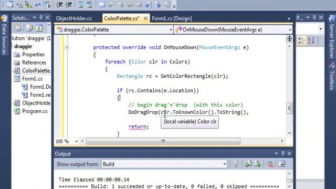Select the Properties node in Solution Explorer
Screen dimensions: 336x189
(33, 55)
